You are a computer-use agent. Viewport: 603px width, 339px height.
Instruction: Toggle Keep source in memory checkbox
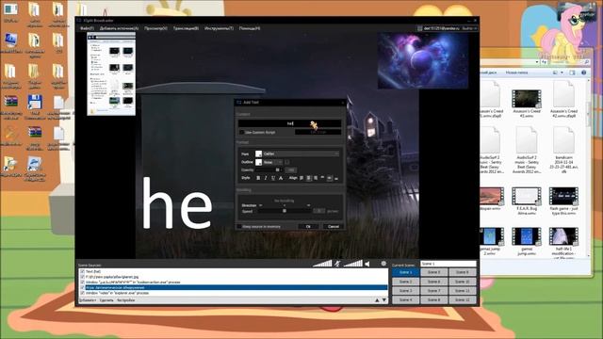pos(239,226)
